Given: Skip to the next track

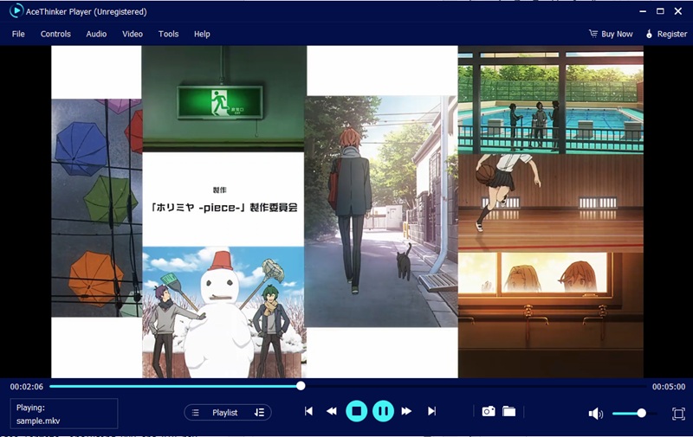Looking at the screenshot, I should [431, 412].
